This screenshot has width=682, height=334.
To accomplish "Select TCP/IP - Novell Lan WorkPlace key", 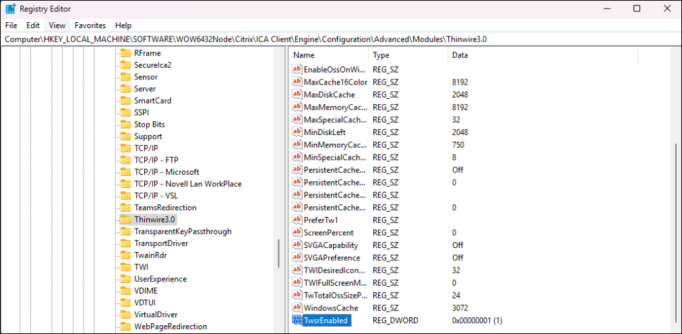I will [x=188, y=184].
